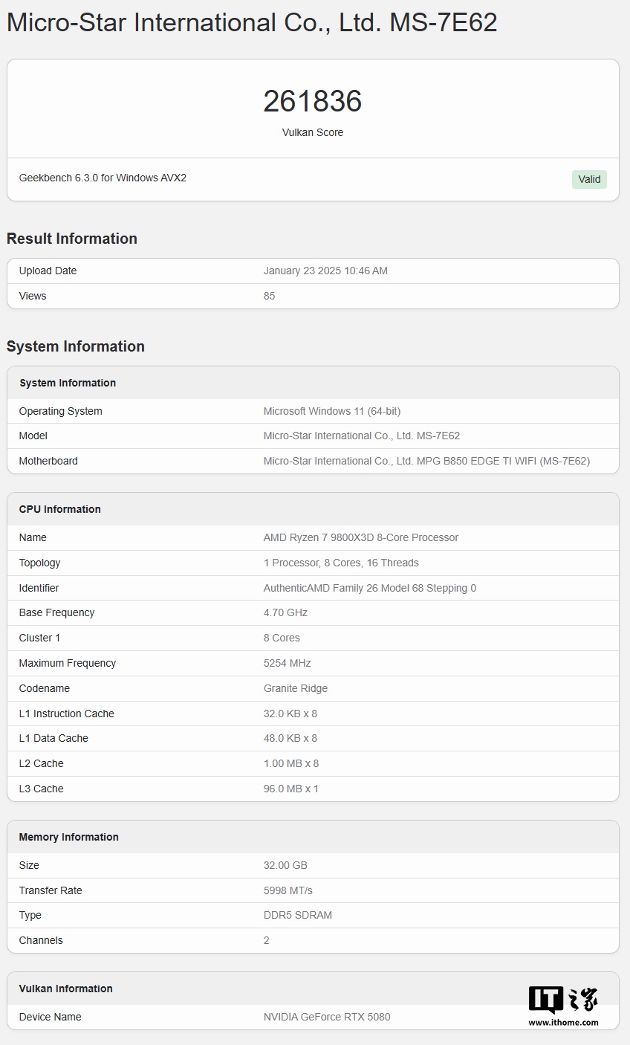Screen dimensions: 630x1045
Task: Click the CPU Information table header
Action: point(60,509)
